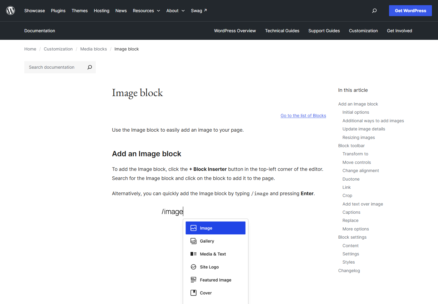Screen dimensions: 438x304
Task: Go to Home breadcrumb
Action: [x=30, y=49]
